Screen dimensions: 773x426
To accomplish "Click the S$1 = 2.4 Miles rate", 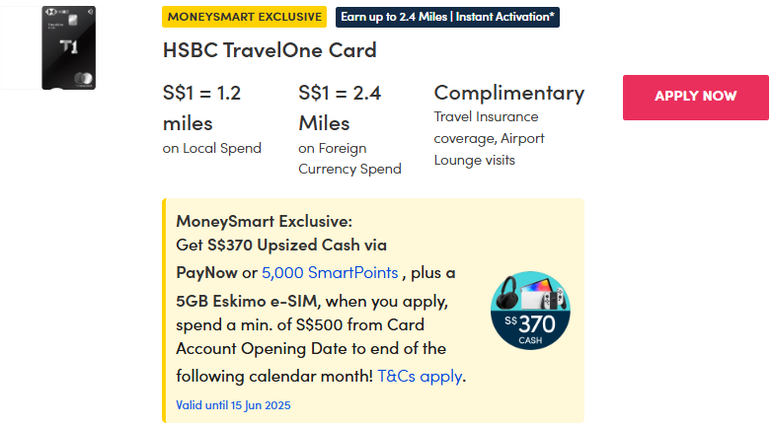I will 340,108.
